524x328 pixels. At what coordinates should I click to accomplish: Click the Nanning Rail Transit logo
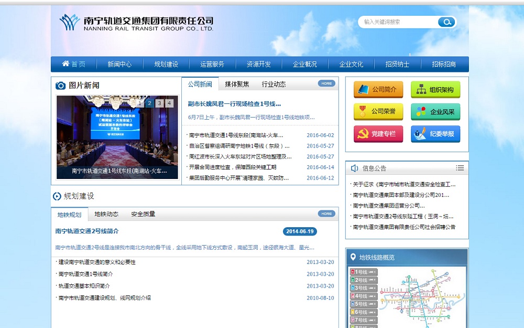[x=136, y=23]
